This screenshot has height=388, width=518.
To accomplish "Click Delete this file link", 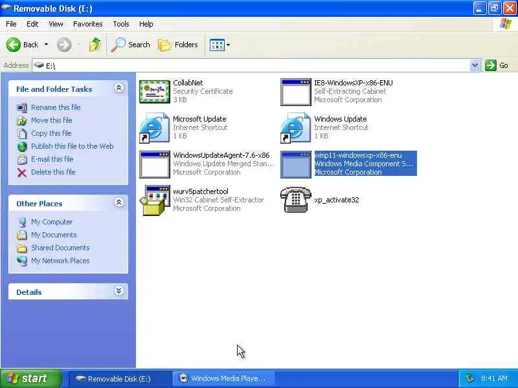I will (53, 172).
